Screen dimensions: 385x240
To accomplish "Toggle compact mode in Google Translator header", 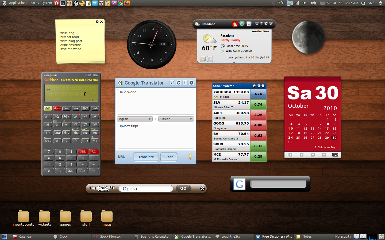I will tap(172, 83).
